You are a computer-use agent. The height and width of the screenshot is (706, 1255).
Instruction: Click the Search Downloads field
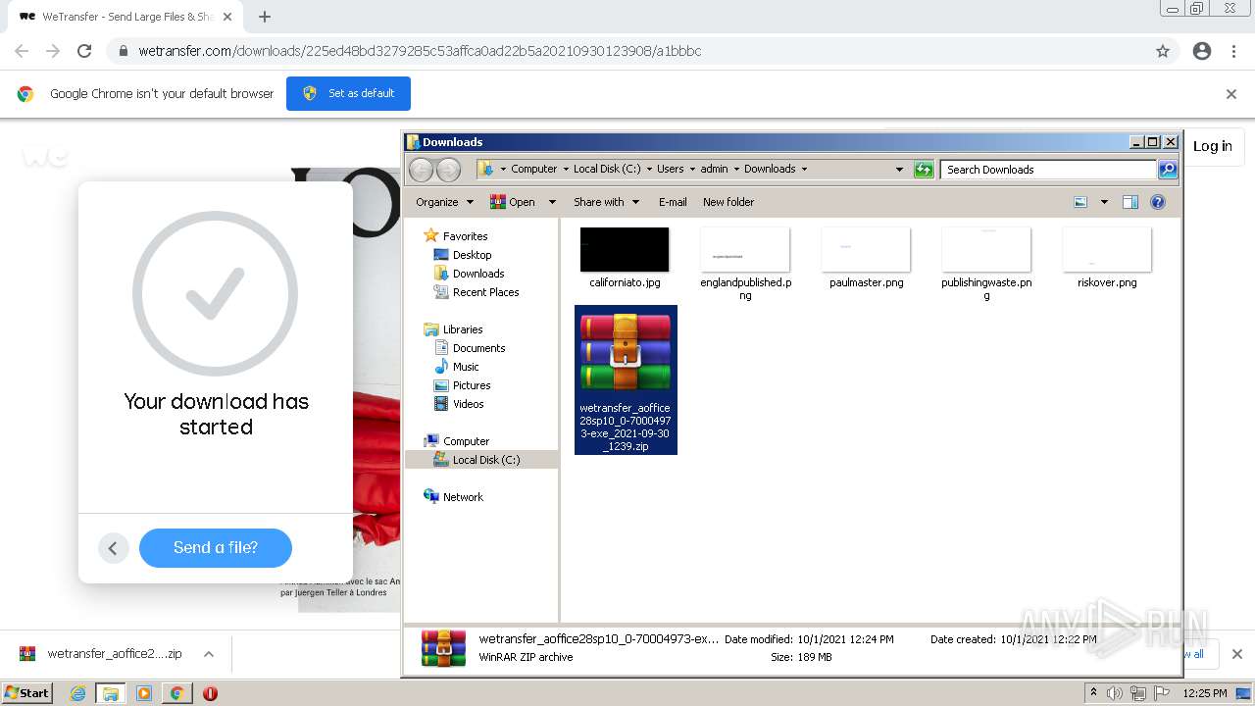tap(1047, 170)
